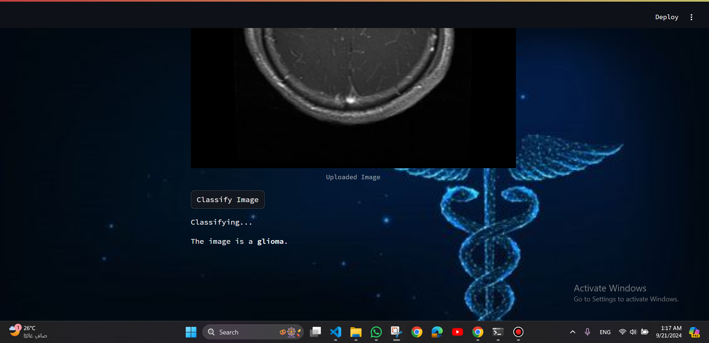Switch to Visual Studio Code
Screen dimensions: 709x343
point(336,332)
